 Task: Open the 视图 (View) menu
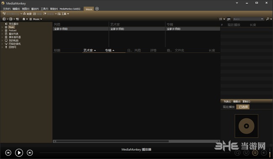point(26,9)
